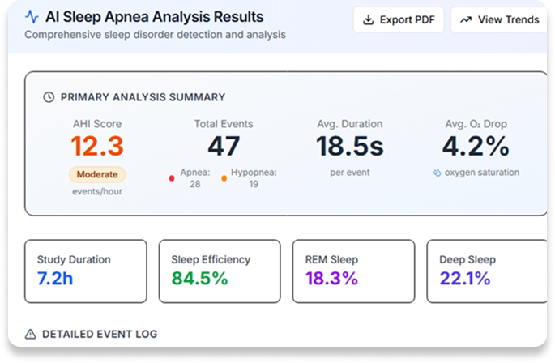
Task: Select the AHI Score value 12.3
Action: [97, 147]
